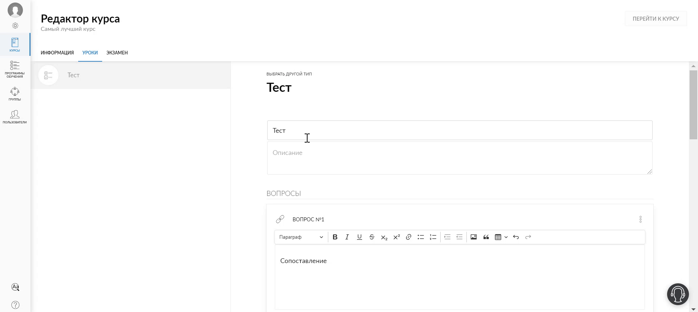Switch to the Экзамен tab
698x312 pixels.
coord(117,53)
